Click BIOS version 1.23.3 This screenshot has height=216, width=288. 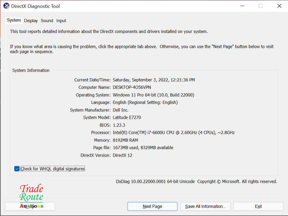pos(119,125)
